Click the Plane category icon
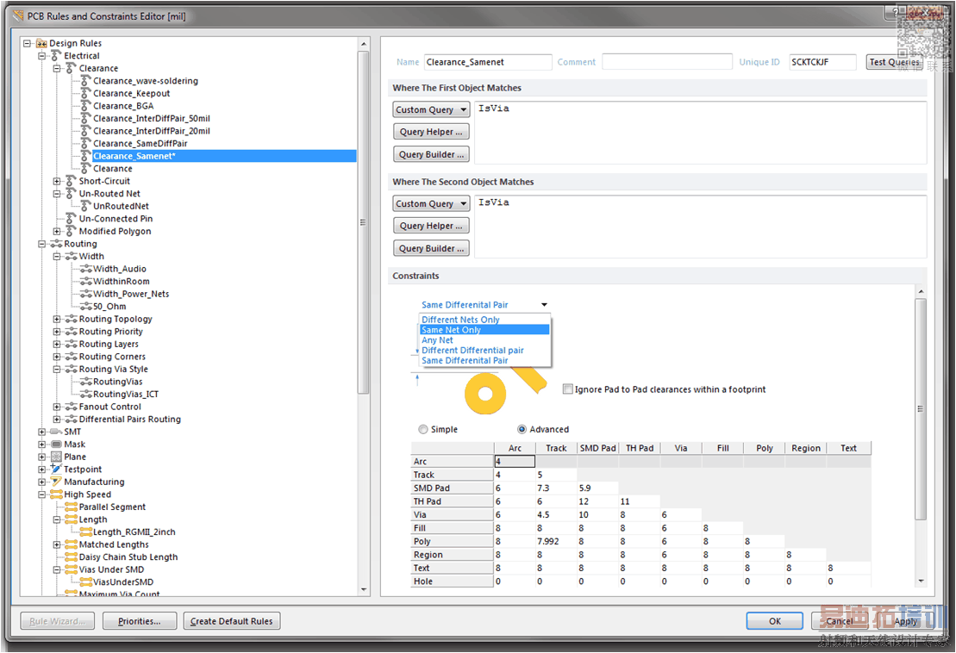Viewport: 956px width, 653px height. (56, 457)
